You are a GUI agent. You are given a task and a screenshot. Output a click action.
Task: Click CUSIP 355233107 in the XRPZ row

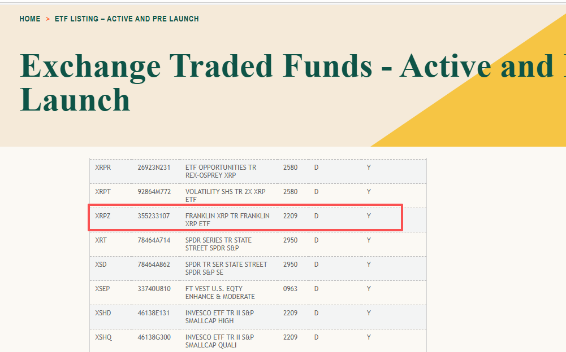click(x=154, y=216)
